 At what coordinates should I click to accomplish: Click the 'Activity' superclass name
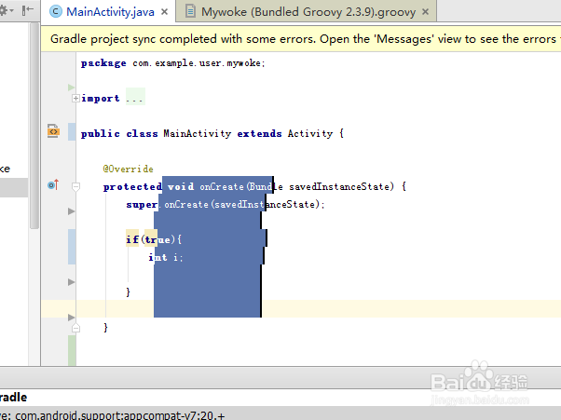click(310, 134)
